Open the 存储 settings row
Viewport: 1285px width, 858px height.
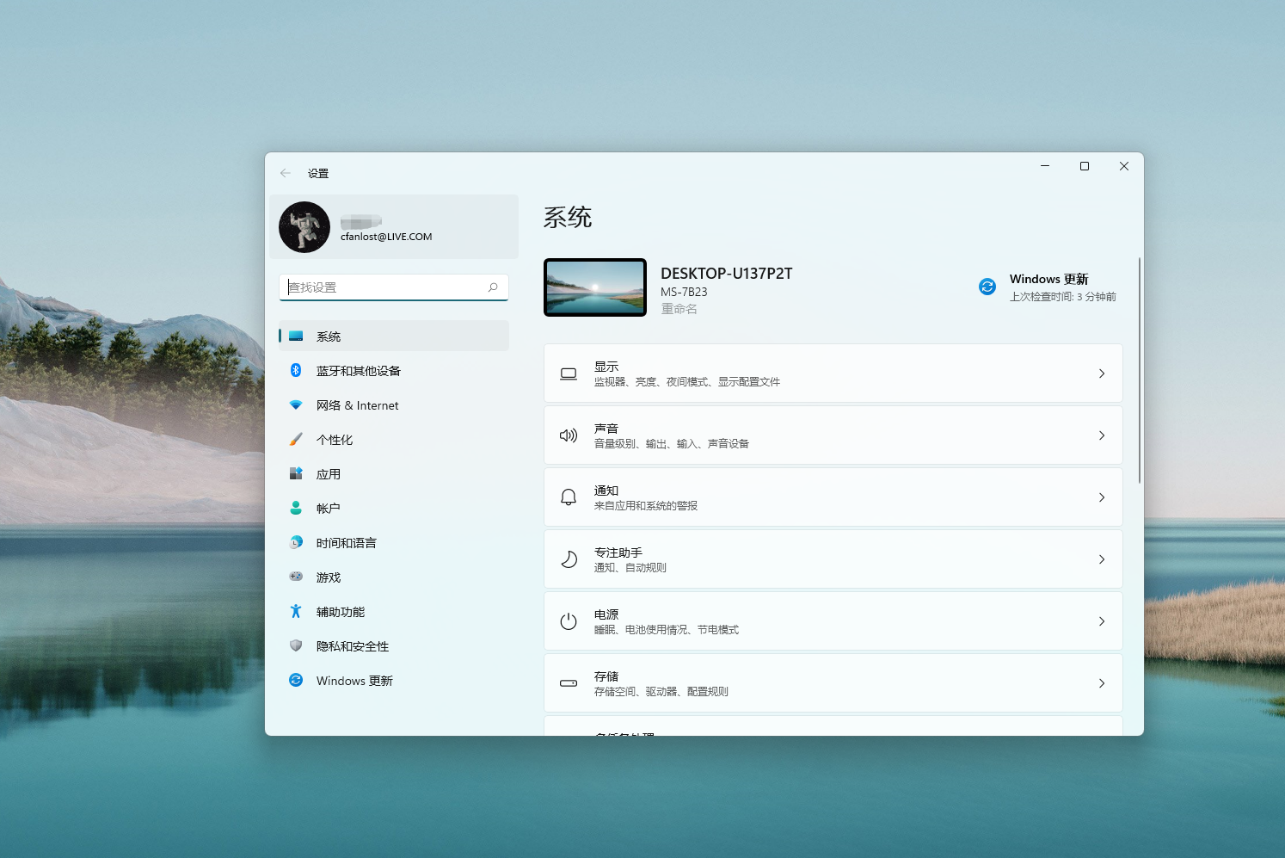833,683
